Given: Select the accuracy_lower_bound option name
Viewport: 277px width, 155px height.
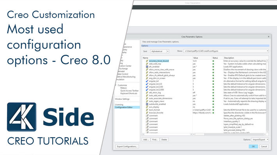Looking at the screenshot, I should click(159, 61).
